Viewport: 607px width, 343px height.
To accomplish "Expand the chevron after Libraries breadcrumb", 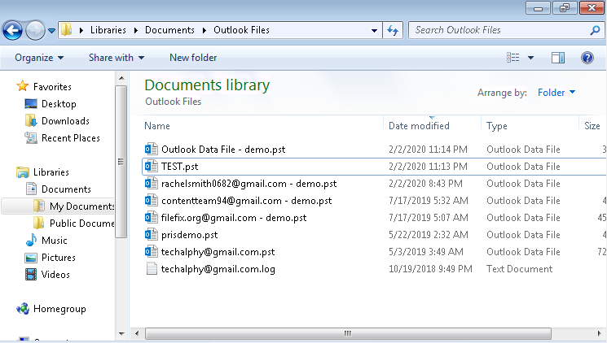I will point(136,30).
